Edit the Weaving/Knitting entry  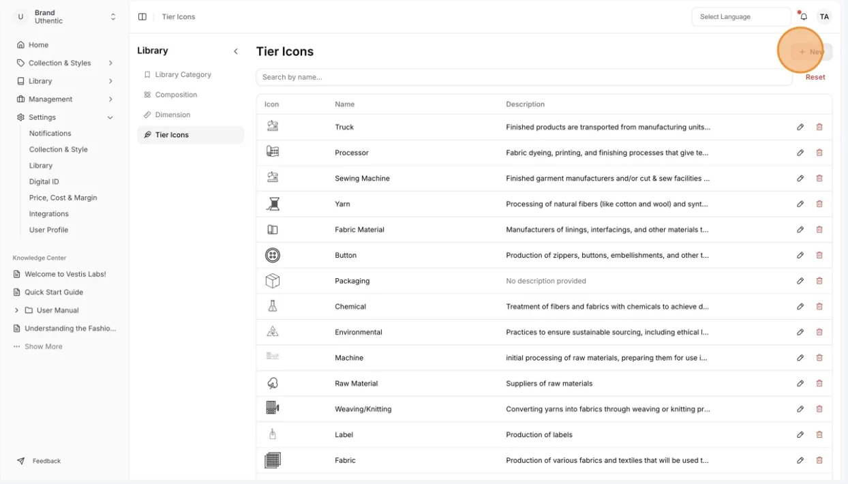(800, 409)
